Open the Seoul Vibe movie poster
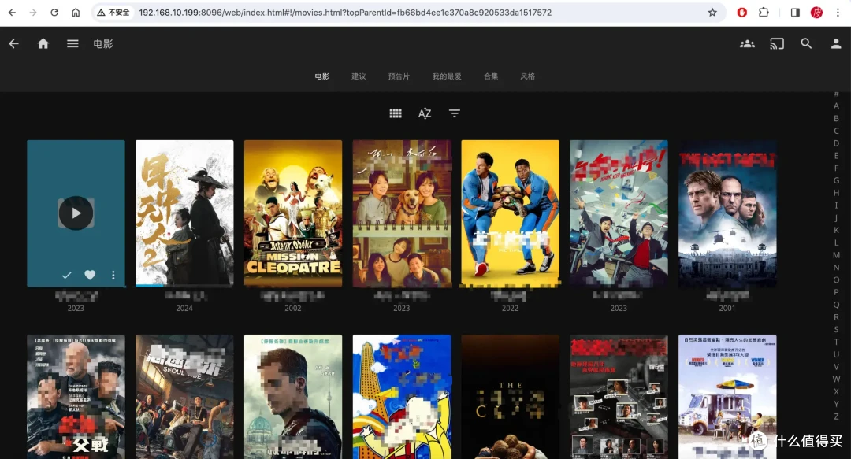Viewport: 851px width, 459px height. point(184,397)
